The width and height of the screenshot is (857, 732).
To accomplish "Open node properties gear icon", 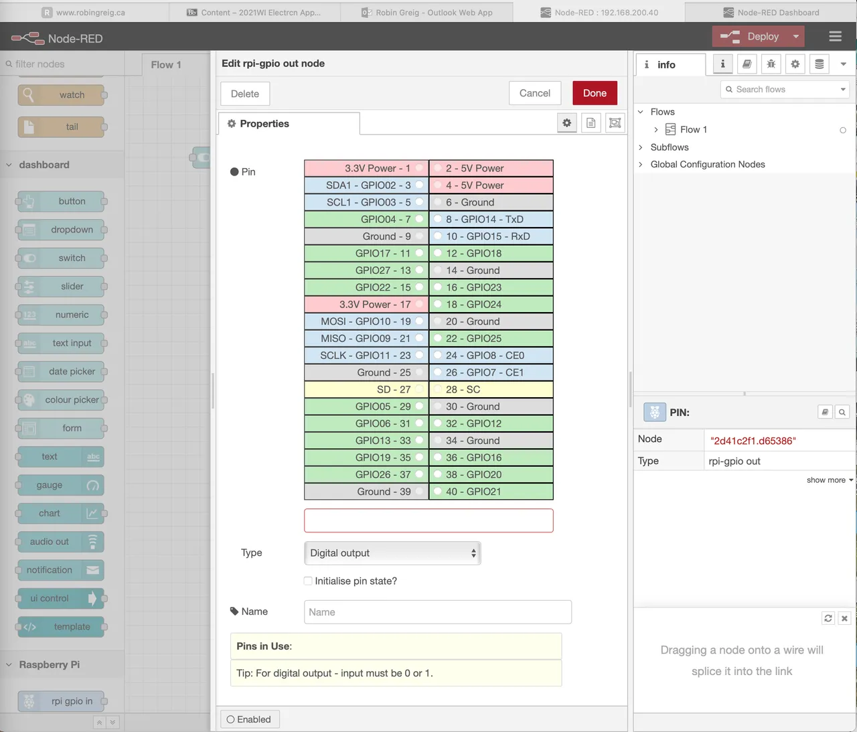I will (567, 123).
